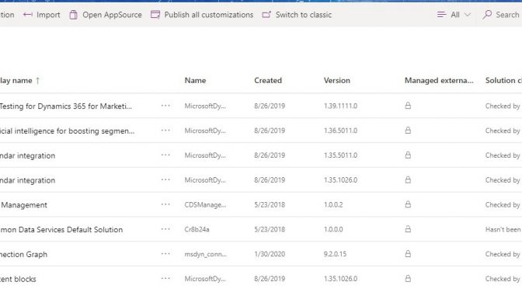Screen dimensions: 522x289
Task: Click version 1.39.1111.0
Action: pyautogui.click(x=340, y=106)
